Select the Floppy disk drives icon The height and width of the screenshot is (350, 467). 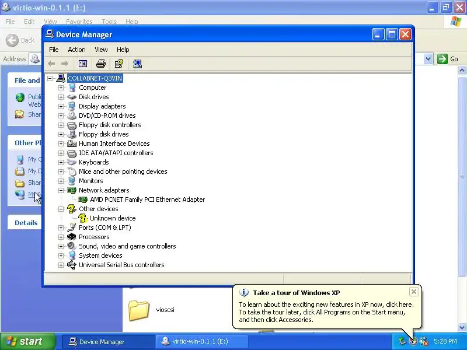(x=72, y=134)
